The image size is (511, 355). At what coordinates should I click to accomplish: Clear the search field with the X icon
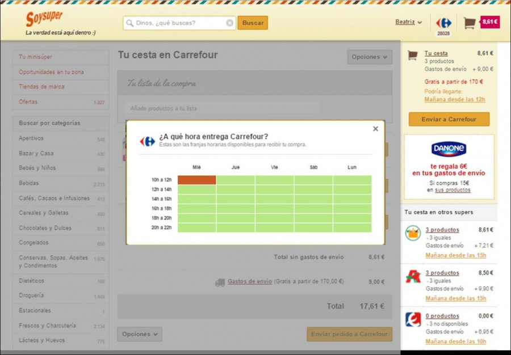tap(230, 23)
